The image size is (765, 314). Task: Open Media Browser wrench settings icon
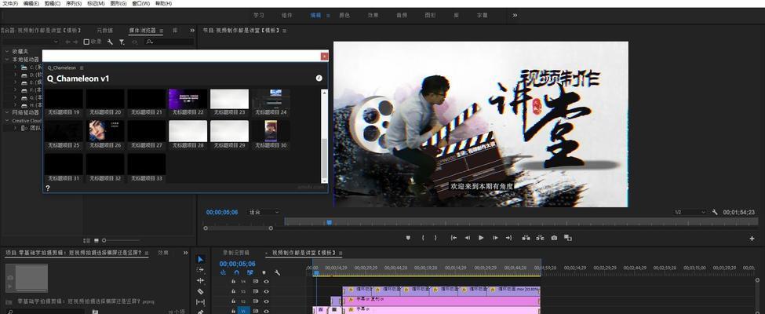(x=111, y=42)
